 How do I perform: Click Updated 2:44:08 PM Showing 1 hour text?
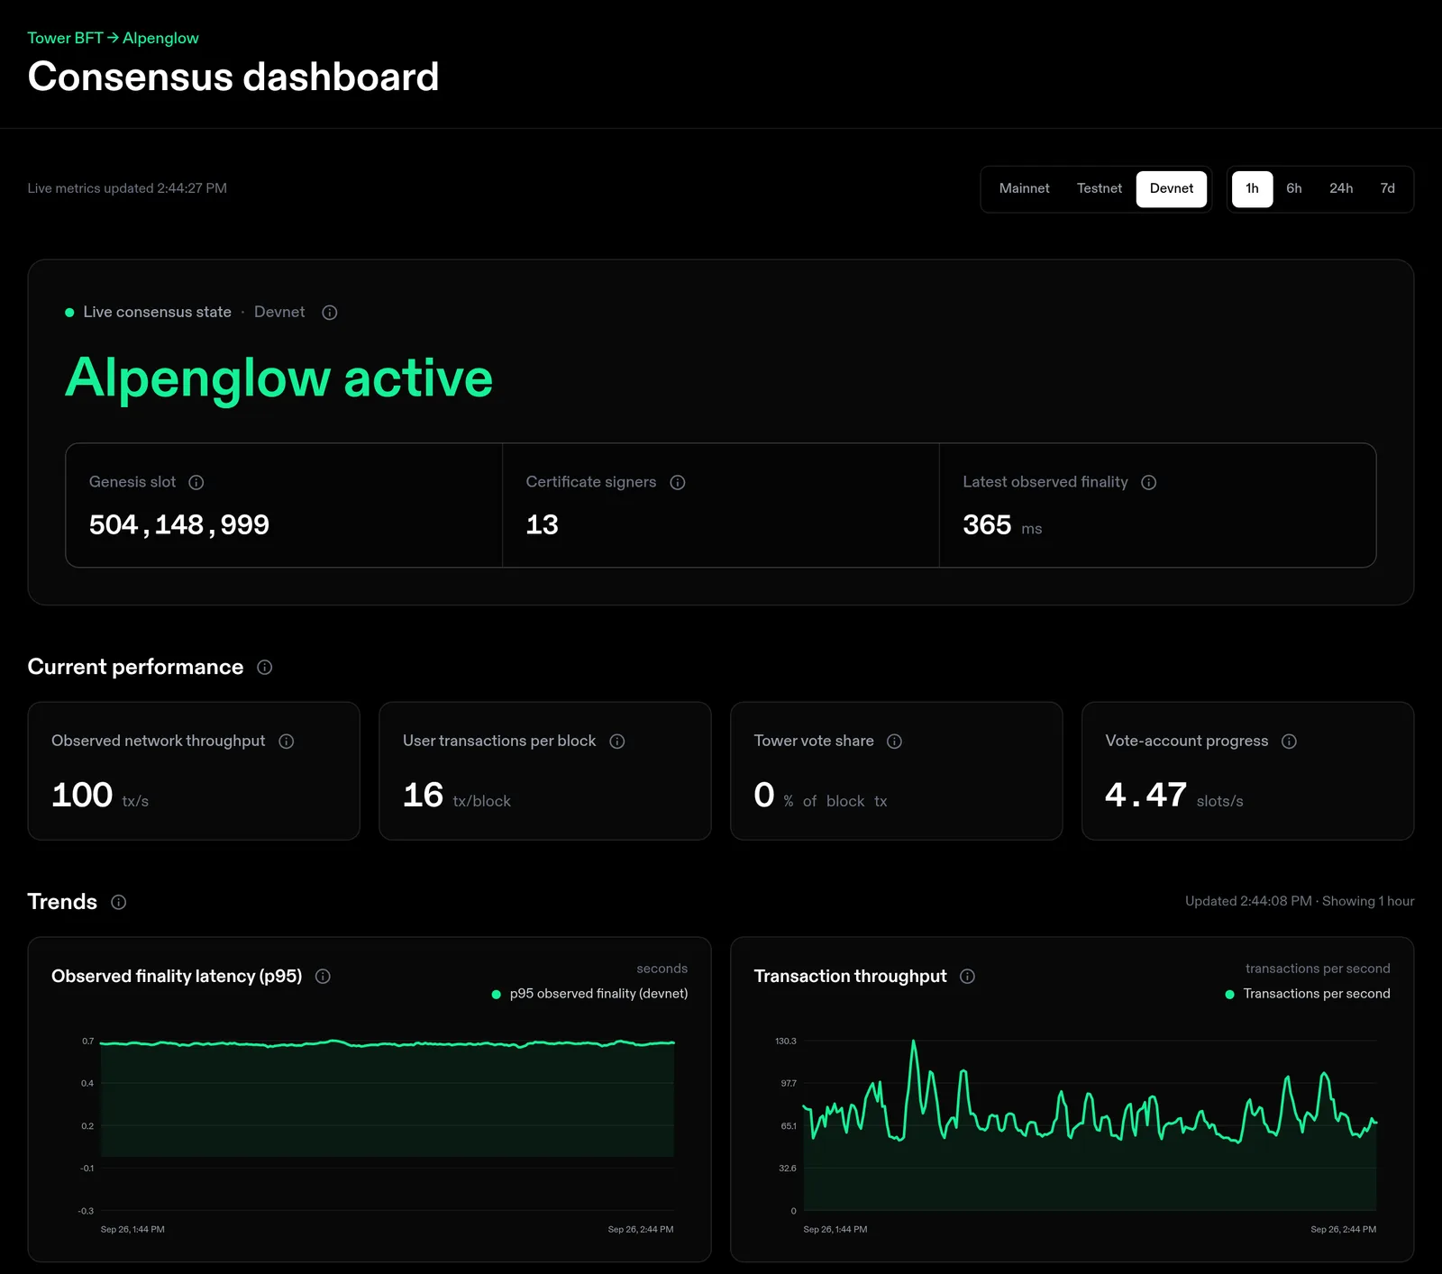1300,901
